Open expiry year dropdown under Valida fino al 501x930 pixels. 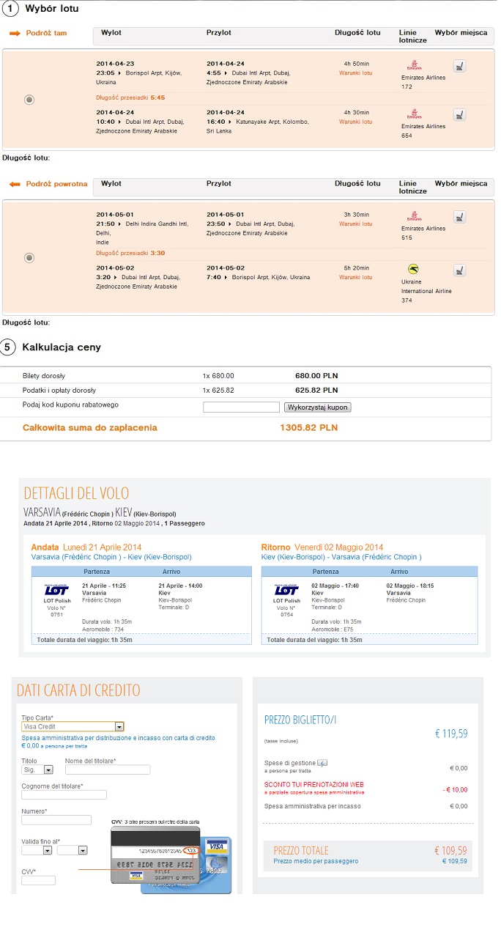[72, 850]
